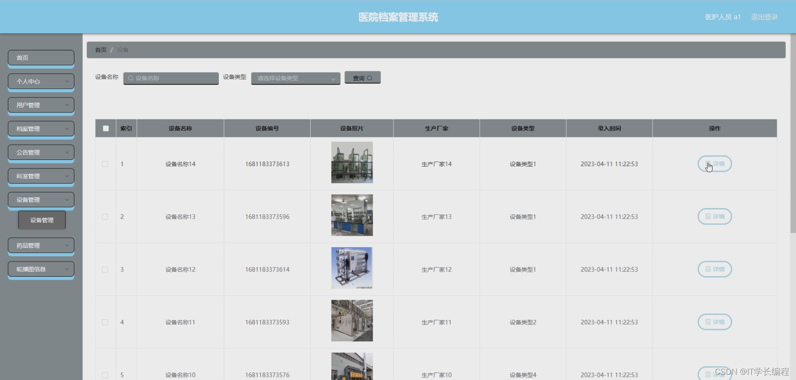The height and width of the screenshot is (380, 796).
Task: Click the 录入时间 column header
Action: [x=609, y=128]
